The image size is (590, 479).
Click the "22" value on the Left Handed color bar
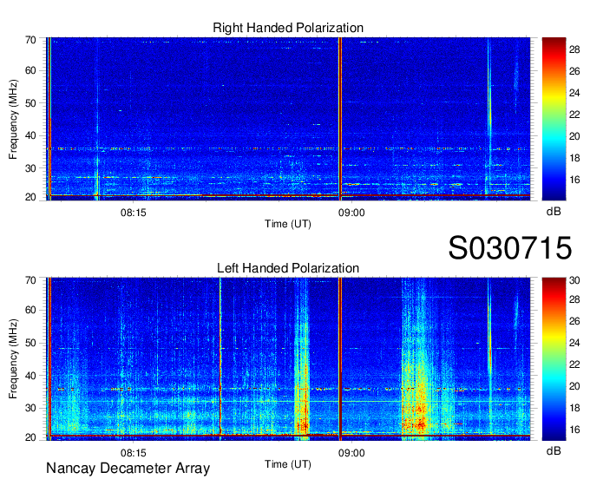pos(574,364)
